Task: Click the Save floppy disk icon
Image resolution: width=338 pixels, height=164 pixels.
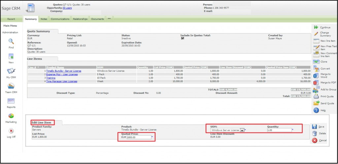Action: coord(315,127)
